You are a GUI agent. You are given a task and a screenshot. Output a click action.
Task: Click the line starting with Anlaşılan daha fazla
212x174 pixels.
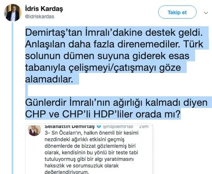tap(114, 44)
